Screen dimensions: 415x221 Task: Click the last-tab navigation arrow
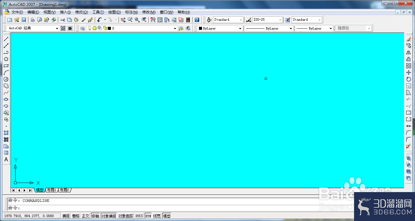click(x=30, y=190)
